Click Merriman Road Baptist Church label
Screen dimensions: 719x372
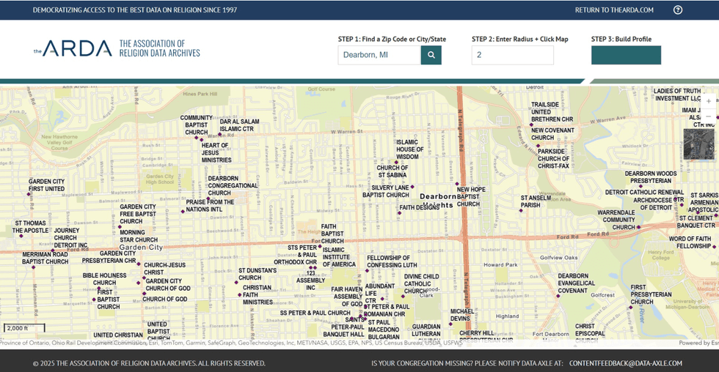click(x=45, y=258)
